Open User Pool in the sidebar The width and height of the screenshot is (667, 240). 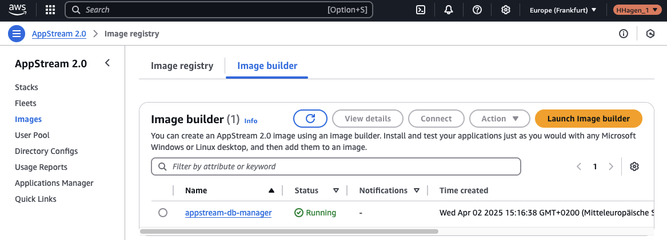click(x=33, y=135)
